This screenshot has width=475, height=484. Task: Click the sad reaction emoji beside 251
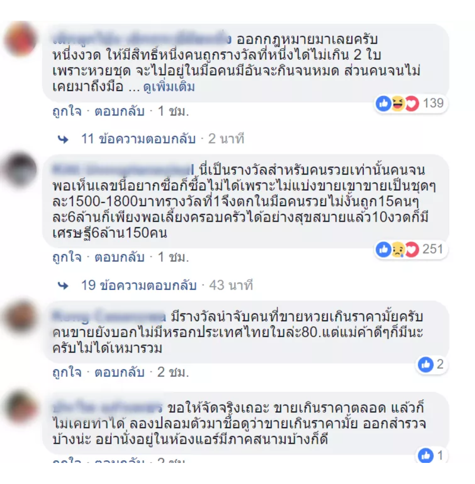[398, 249]
